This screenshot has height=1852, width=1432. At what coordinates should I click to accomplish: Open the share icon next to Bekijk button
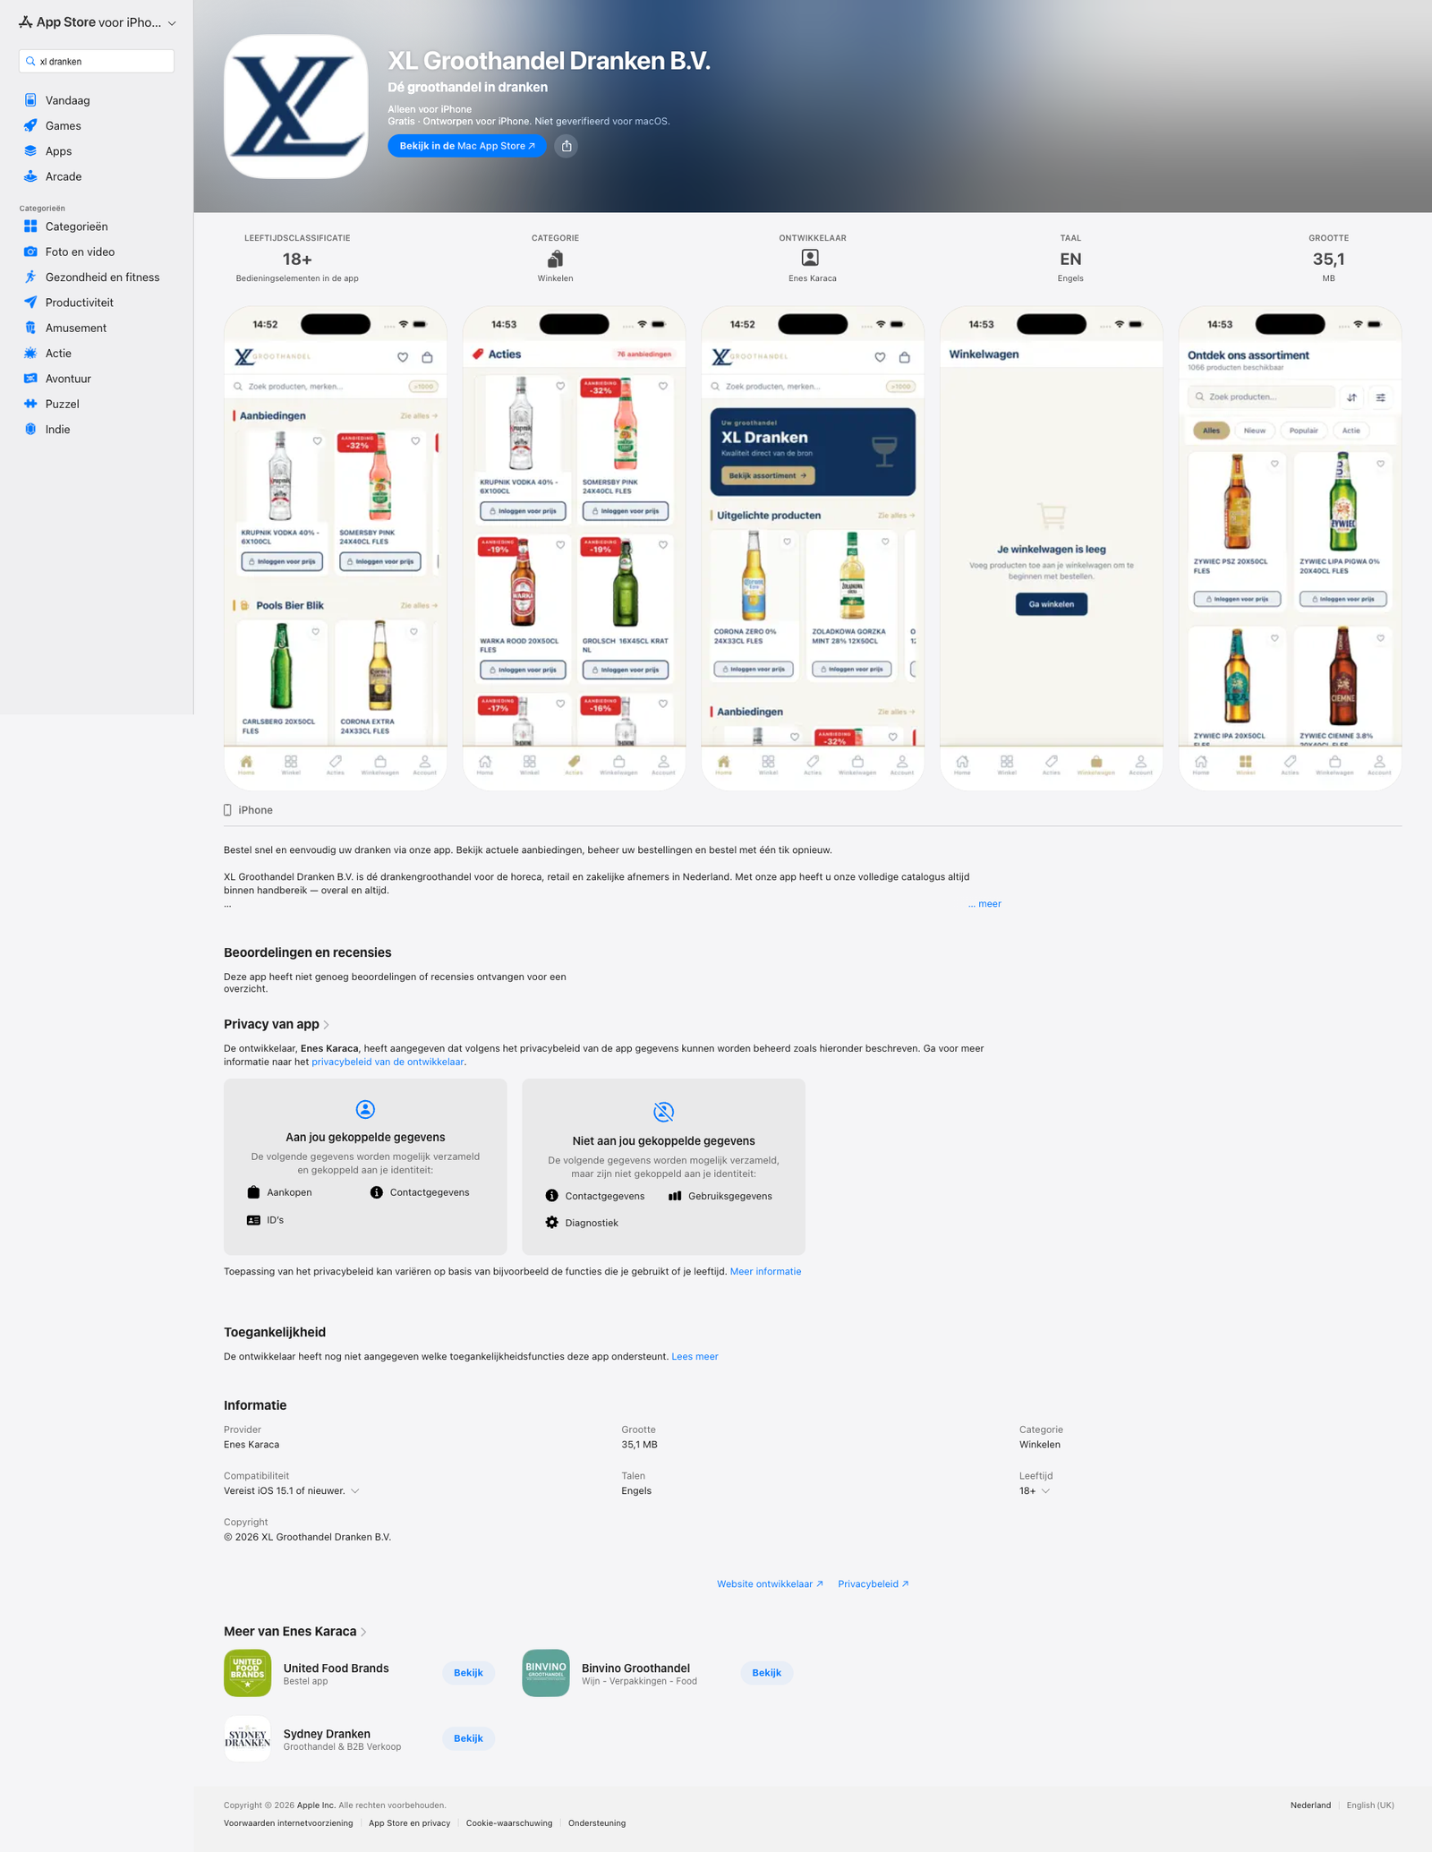[x=566, y=146]
